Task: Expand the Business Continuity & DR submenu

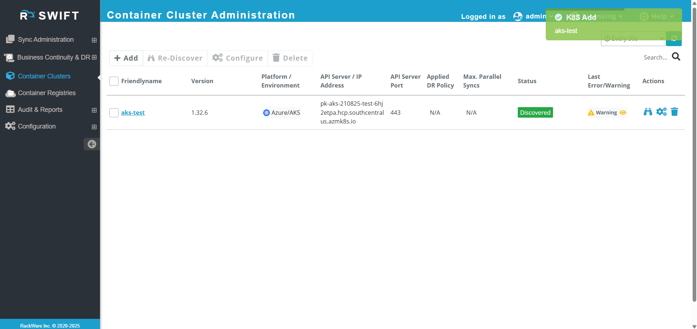Action: coord(94,57)
